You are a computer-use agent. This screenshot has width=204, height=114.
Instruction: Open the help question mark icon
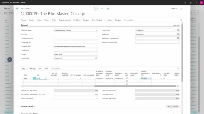point(196,3)
